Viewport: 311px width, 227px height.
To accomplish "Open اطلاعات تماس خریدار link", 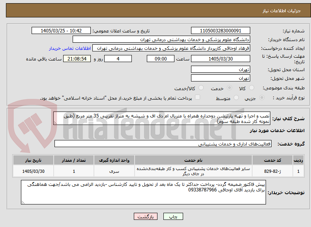I will click(x=70, y=48).
